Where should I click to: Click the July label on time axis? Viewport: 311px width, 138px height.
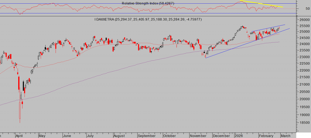click(90, 135)
